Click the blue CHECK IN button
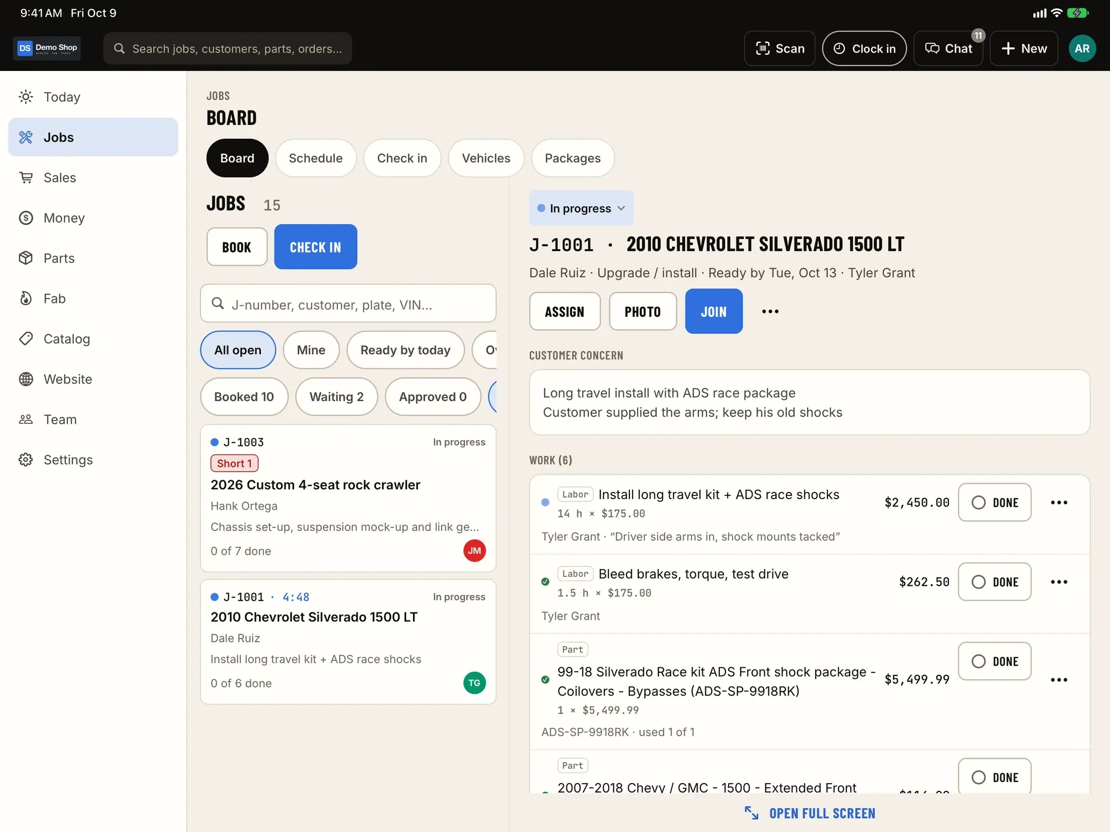 315,247
